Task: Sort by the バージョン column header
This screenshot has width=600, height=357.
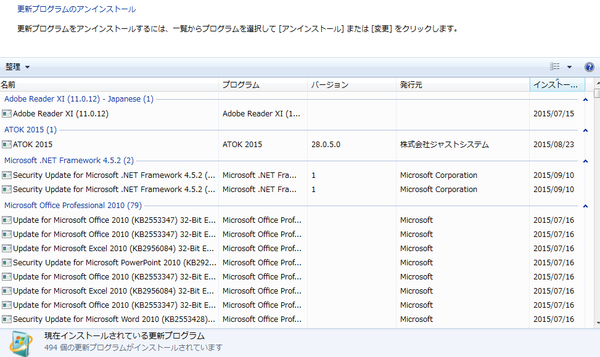Action: [351, 85]
